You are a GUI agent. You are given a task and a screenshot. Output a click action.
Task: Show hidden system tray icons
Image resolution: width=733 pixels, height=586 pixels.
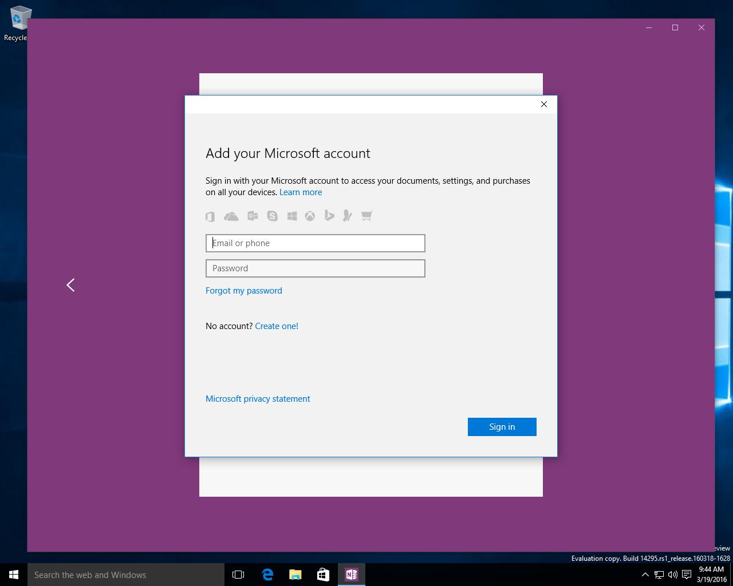pyautogui.click(x=645, y=575)
